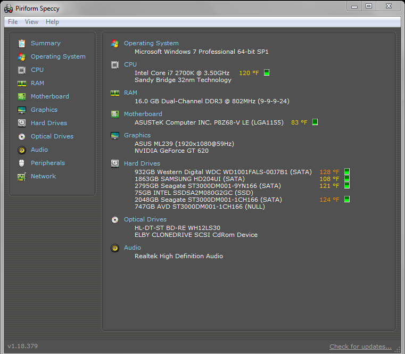Viewport: 405px width, 354px height.
Task: Go to the Operating System sidebar section
Action: pyautogui.click(x=58, y=56)
